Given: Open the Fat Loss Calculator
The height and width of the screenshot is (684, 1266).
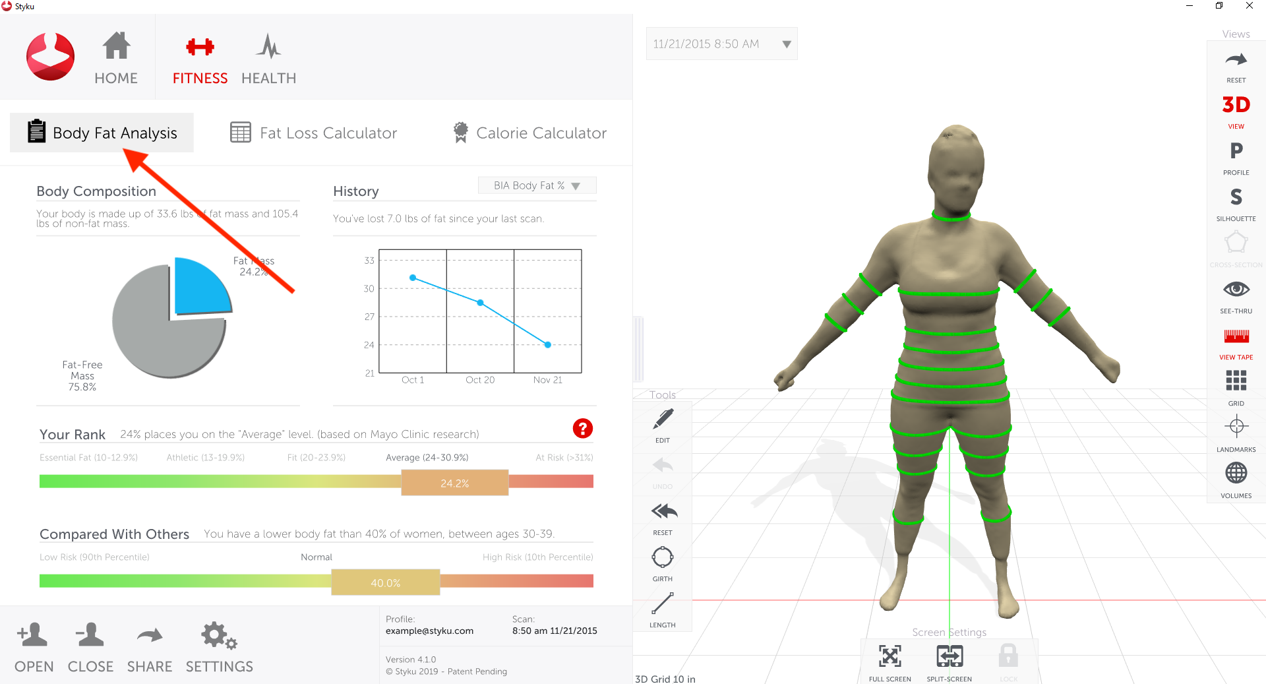Looking at the screenshot, I should pyautogui.click(x=314, y=133).
